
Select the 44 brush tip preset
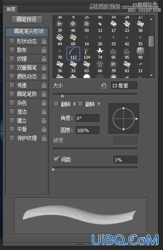60,40
